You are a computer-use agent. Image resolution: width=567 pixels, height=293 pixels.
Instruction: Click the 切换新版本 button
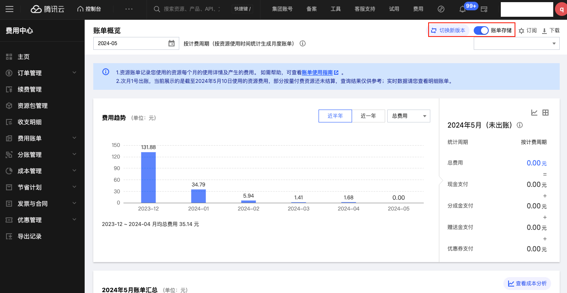pos(448,31)
